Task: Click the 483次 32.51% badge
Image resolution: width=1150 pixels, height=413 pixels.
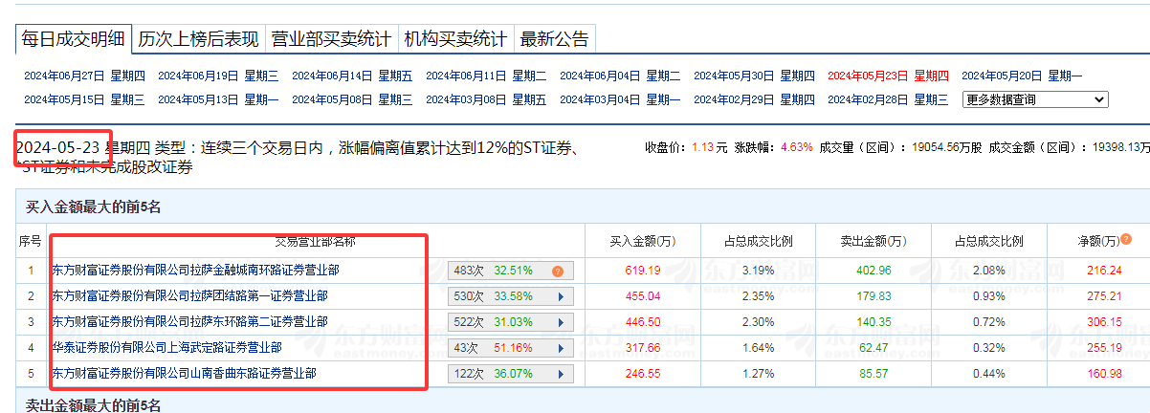Action: click(511, 271)
